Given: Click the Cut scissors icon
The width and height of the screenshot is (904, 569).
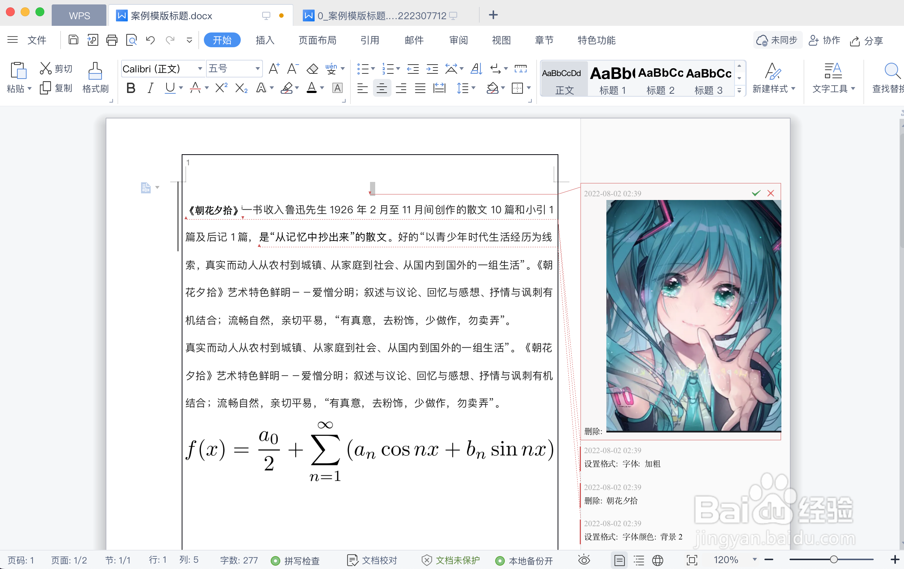Looking at the screenshot, I should [45, 68].
